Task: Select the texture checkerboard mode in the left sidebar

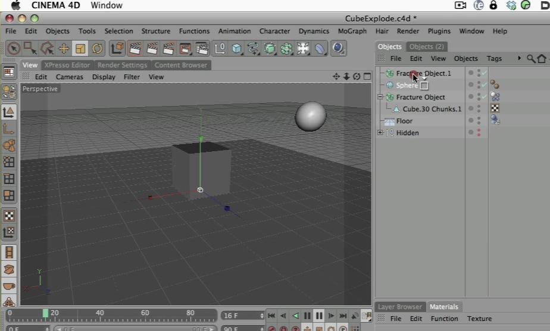Action: (x=9, y=216)
